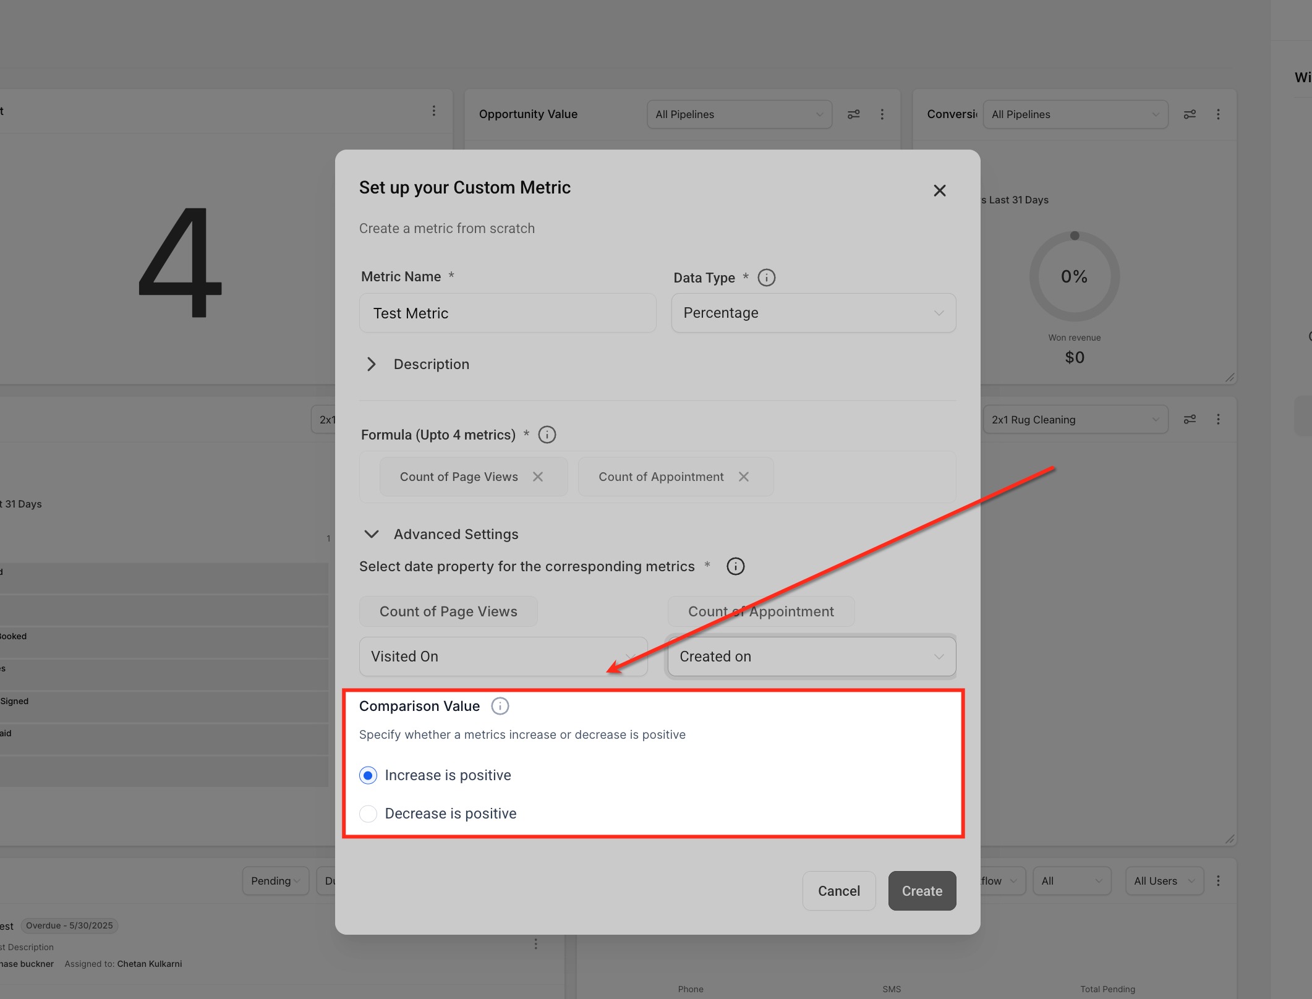
Task: Remove the Count of Page Views chip
Action: (538, 477)
